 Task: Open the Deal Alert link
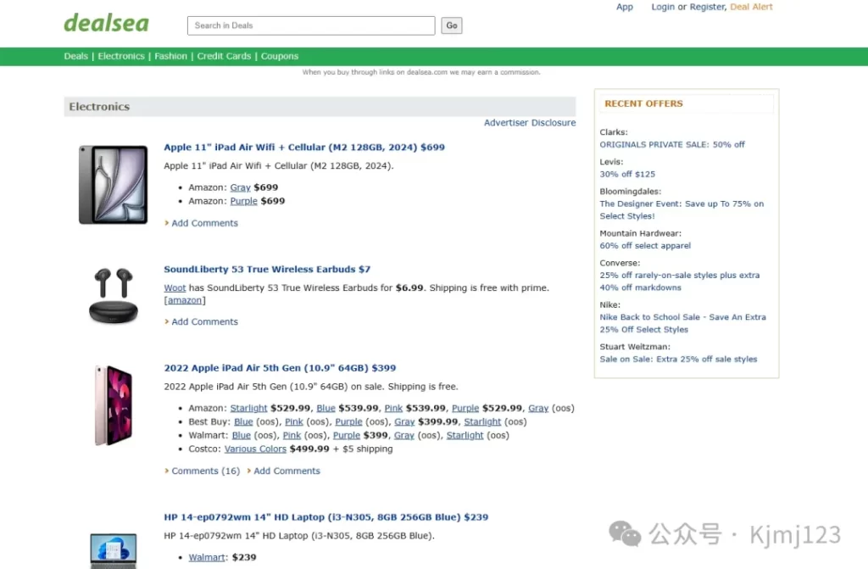click(751, 7)
